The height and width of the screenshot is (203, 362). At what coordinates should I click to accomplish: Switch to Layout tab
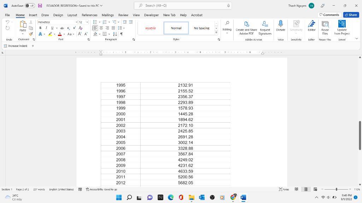pos(72,15)
